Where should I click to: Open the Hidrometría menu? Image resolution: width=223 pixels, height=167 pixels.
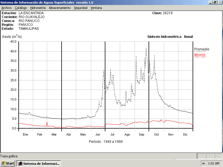pyautogui.click(x=38, y=8)
